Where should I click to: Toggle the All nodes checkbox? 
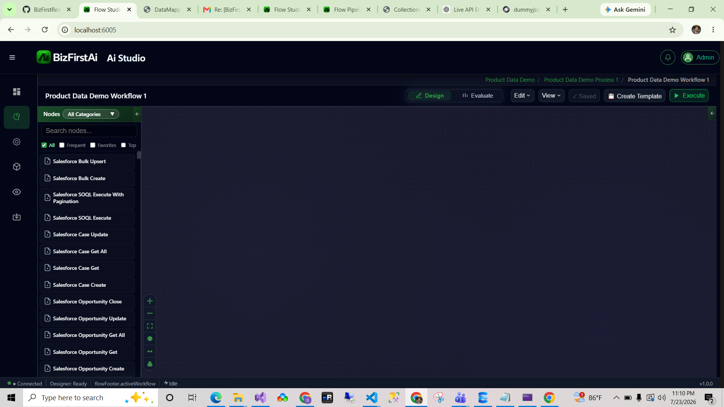[44, 145]
